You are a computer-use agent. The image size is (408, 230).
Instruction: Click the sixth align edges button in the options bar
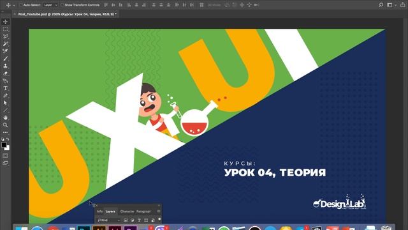(144, 5)
